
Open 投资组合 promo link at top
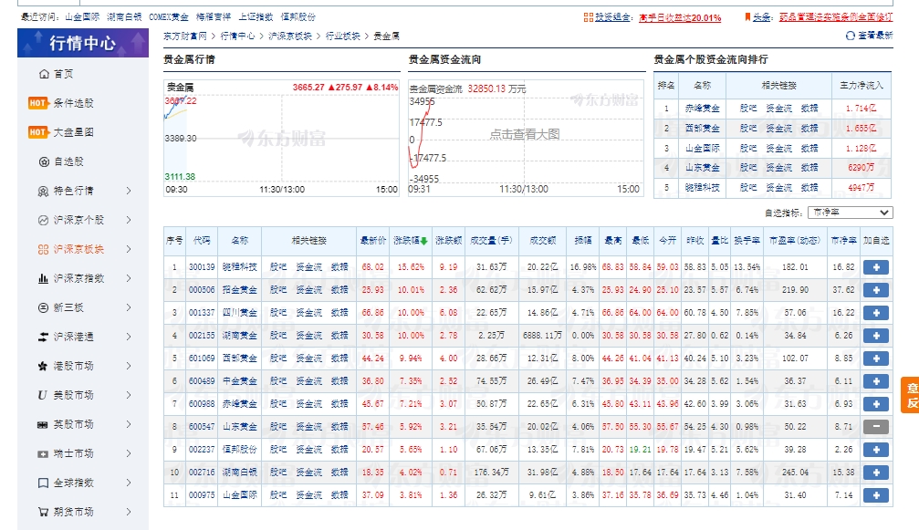click(x=680, y=17)
